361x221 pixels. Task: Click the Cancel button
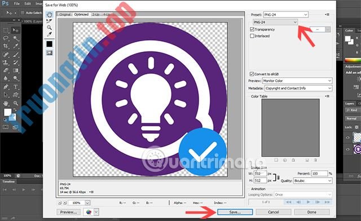click(274, 212)
